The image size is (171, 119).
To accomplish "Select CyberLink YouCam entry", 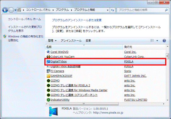I will [63, 57].
